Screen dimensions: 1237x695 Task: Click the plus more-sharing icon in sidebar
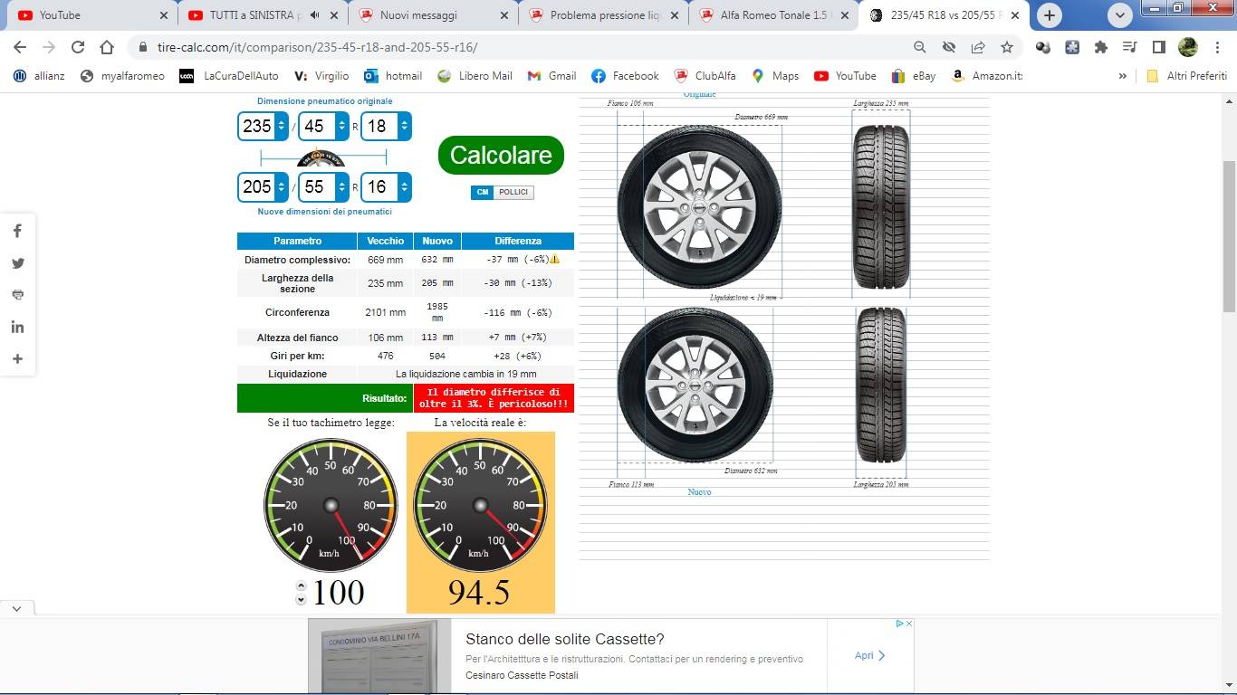[x=17, y=359]
